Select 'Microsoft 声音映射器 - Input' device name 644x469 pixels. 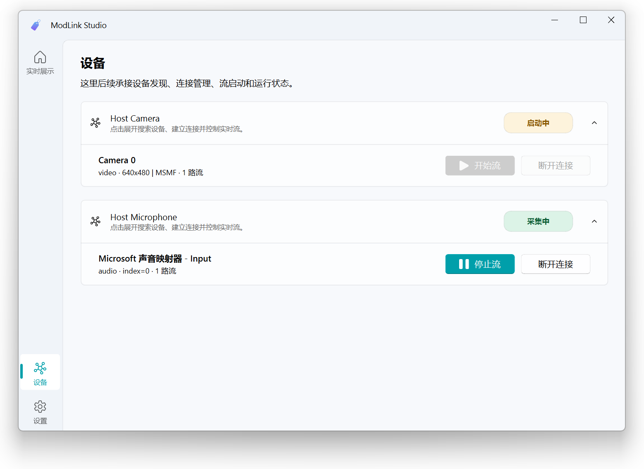coord(155,259)
